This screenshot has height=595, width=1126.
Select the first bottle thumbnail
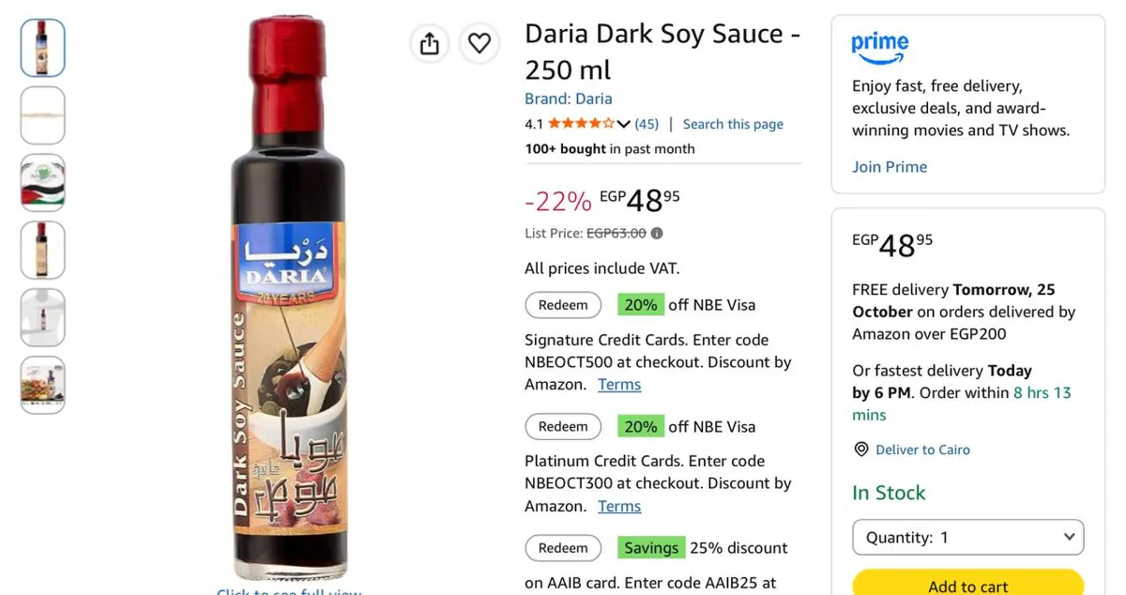(x=43, y=48)
